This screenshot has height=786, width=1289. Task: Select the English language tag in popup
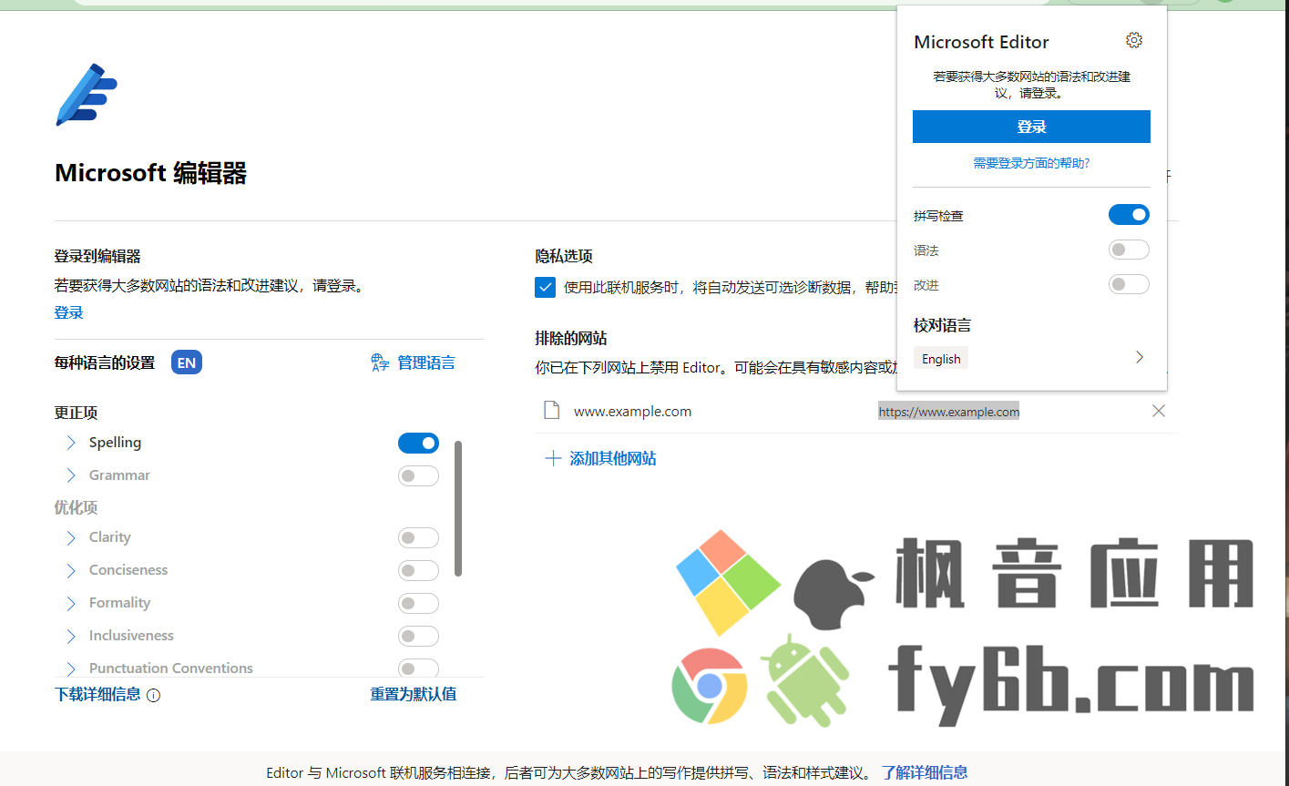[941, 358]
